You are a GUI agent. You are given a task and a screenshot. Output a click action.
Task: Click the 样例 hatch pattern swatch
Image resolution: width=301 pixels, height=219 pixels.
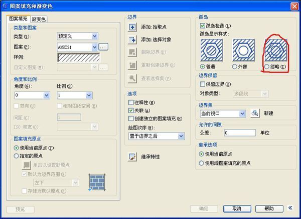[x=78, y=57]
